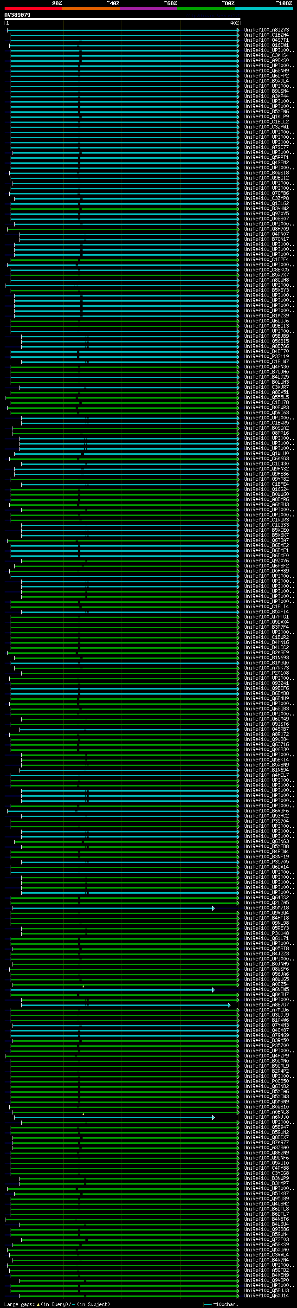Open hit UniRef100_Q16IW1

point(266,45)
